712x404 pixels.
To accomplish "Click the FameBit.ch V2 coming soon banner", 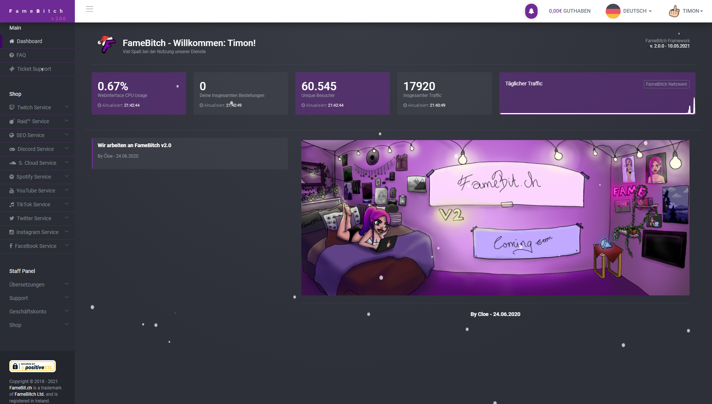I will [495, 218].
